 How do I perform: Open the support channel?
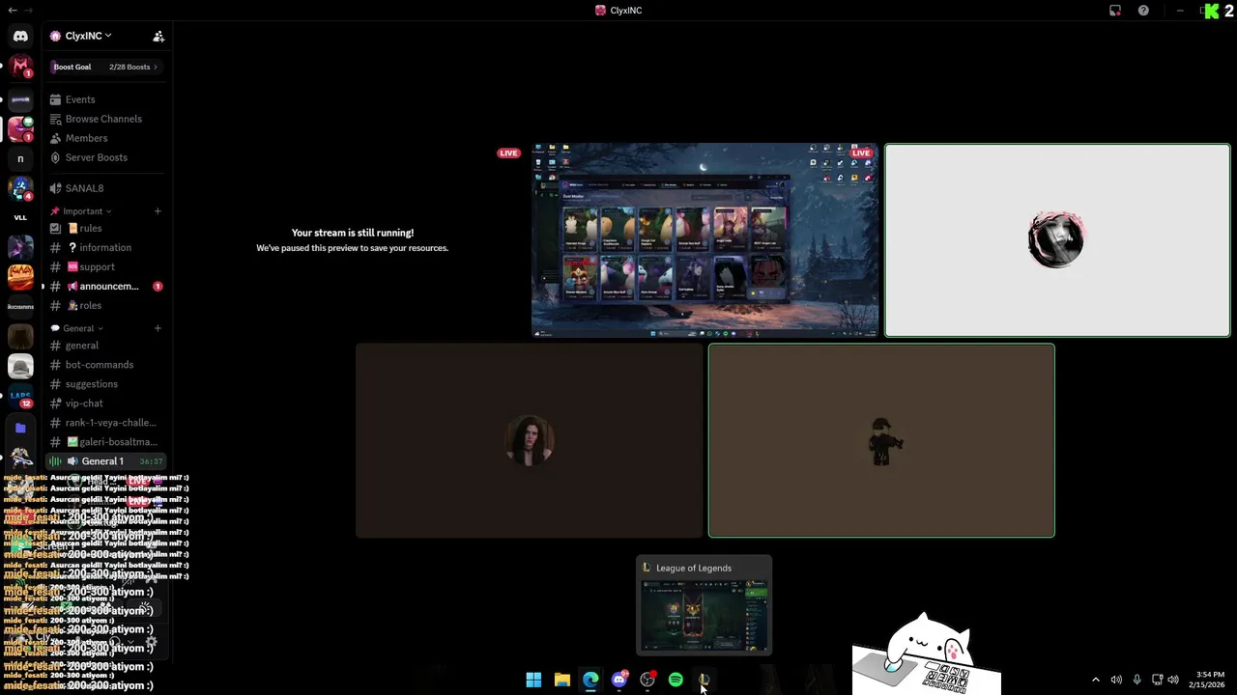(x=106, y=266)
